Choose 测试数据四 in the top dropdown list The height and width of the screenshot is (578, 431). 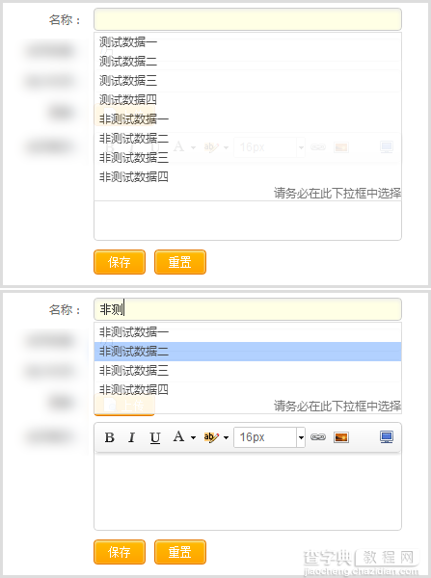coord(248,99)
